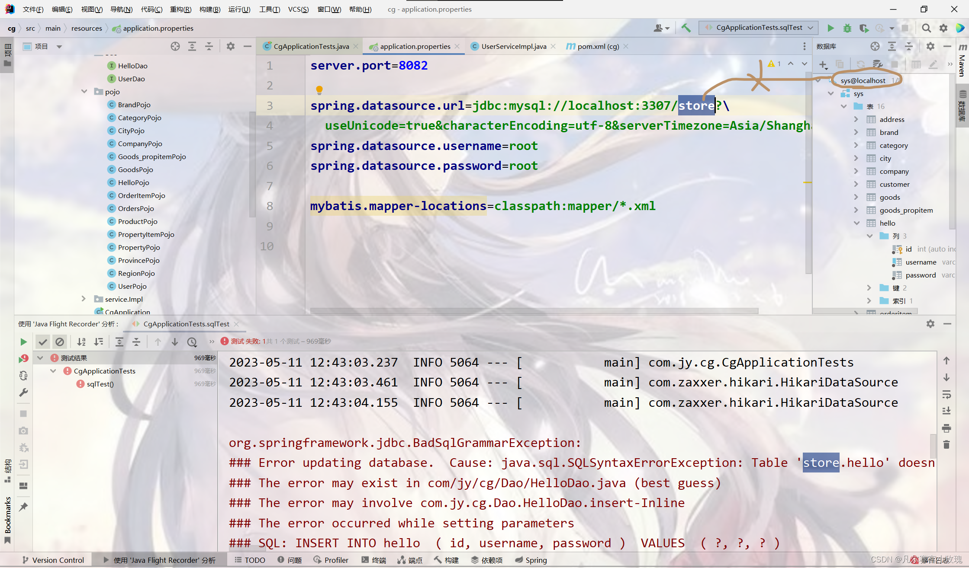The height and width of the screenshot is (568, 969).
Task: Click the print icon beside console
Action: [946, 428]
